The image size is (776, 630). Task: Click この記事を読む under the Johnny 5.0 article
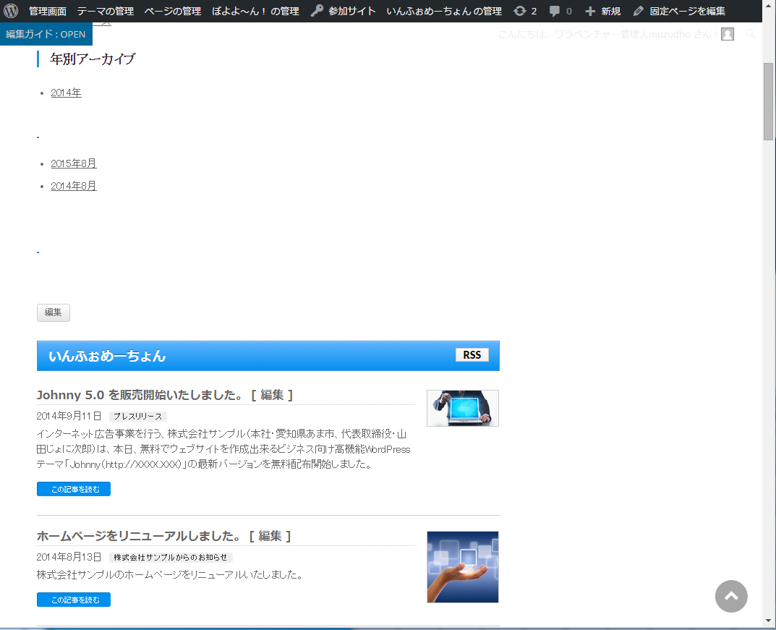click(x=74, y=489)
